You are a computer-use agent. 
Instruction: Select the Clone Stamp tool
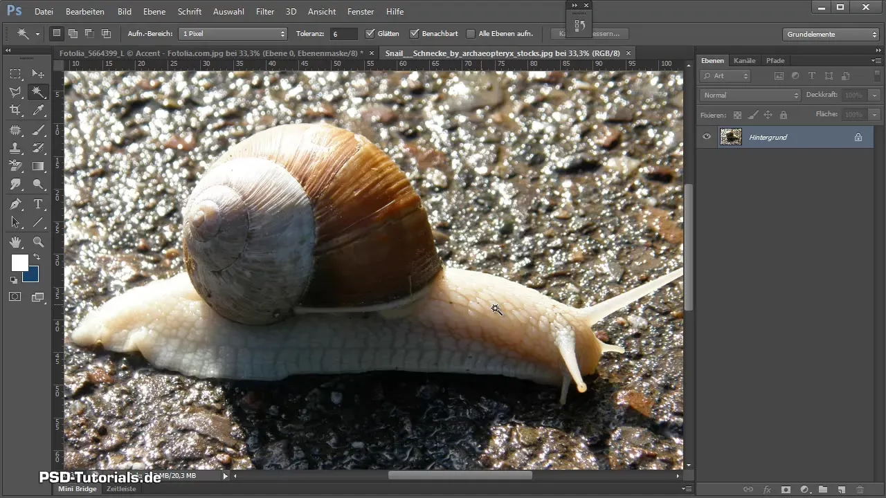(x=15, y=147)
